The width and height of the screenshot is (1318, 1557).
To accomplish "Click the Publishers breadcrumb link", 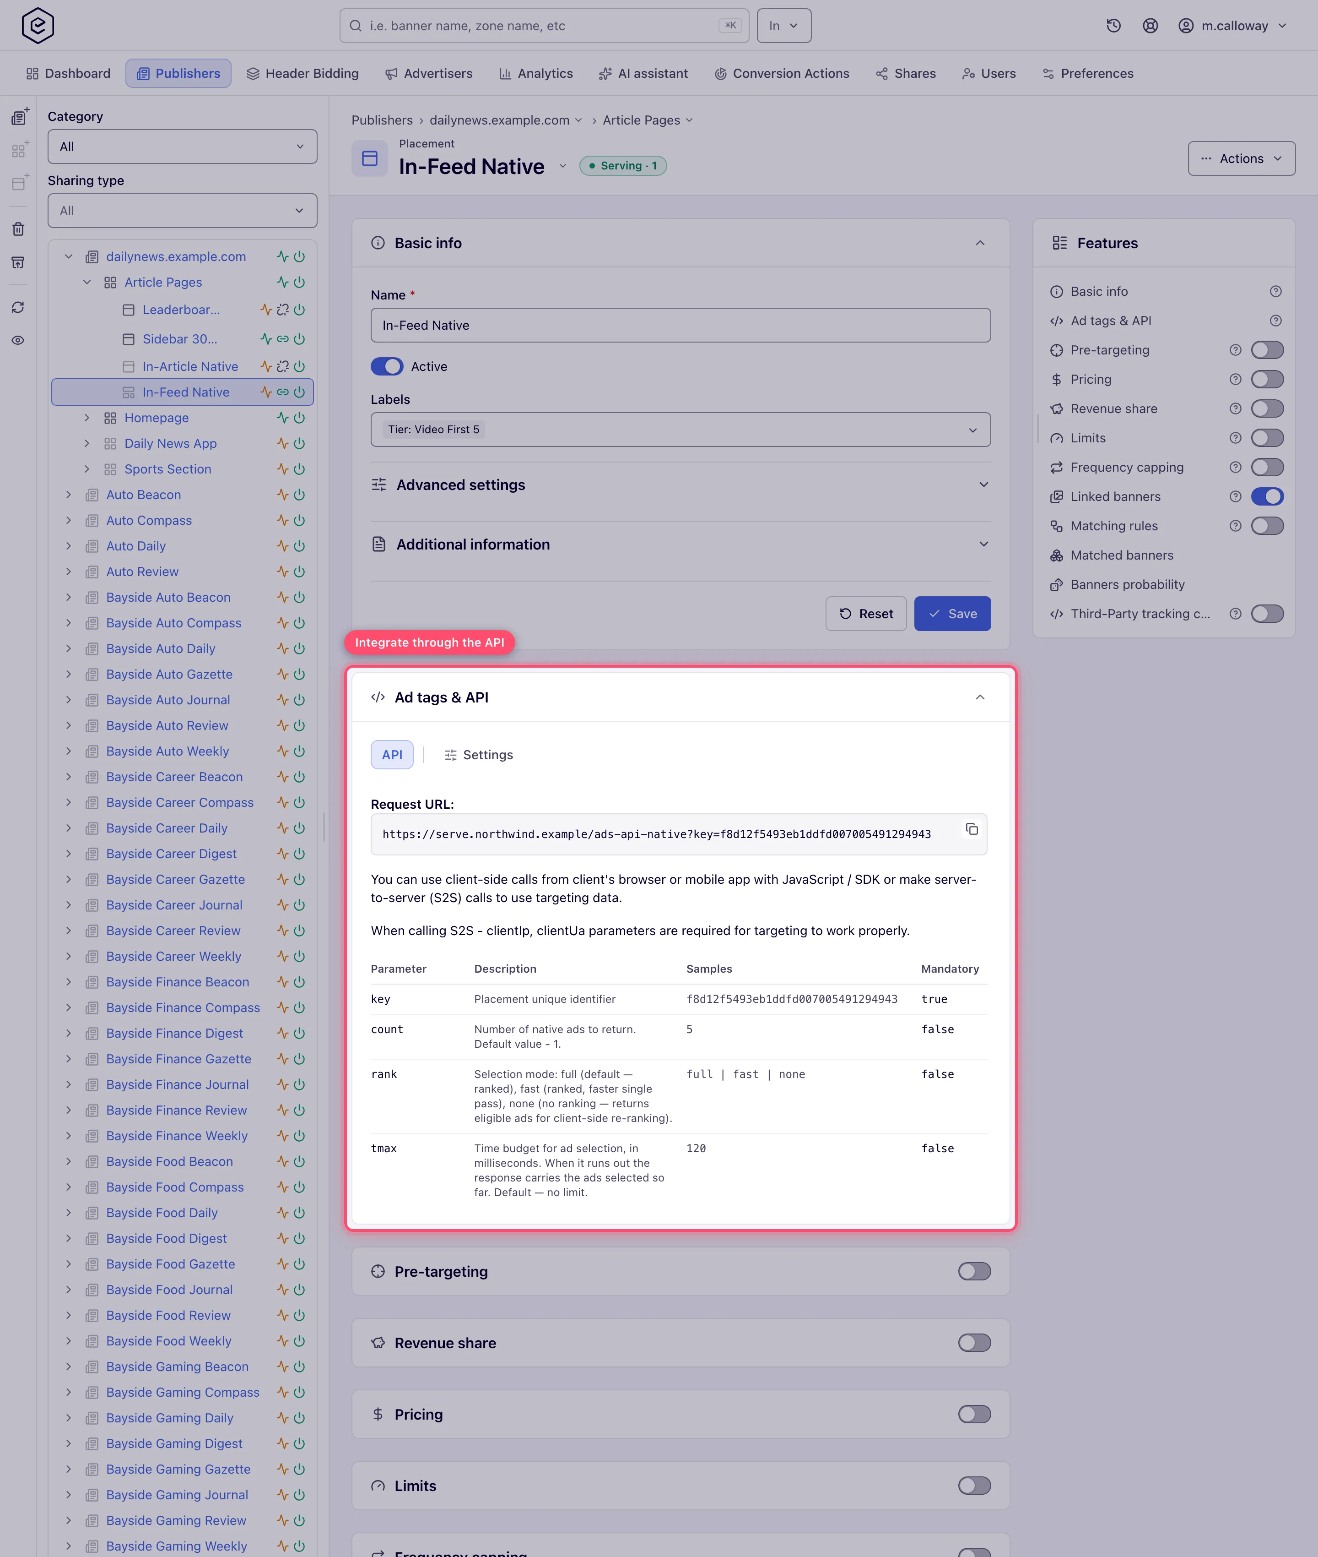I will [x=382, y=120].
